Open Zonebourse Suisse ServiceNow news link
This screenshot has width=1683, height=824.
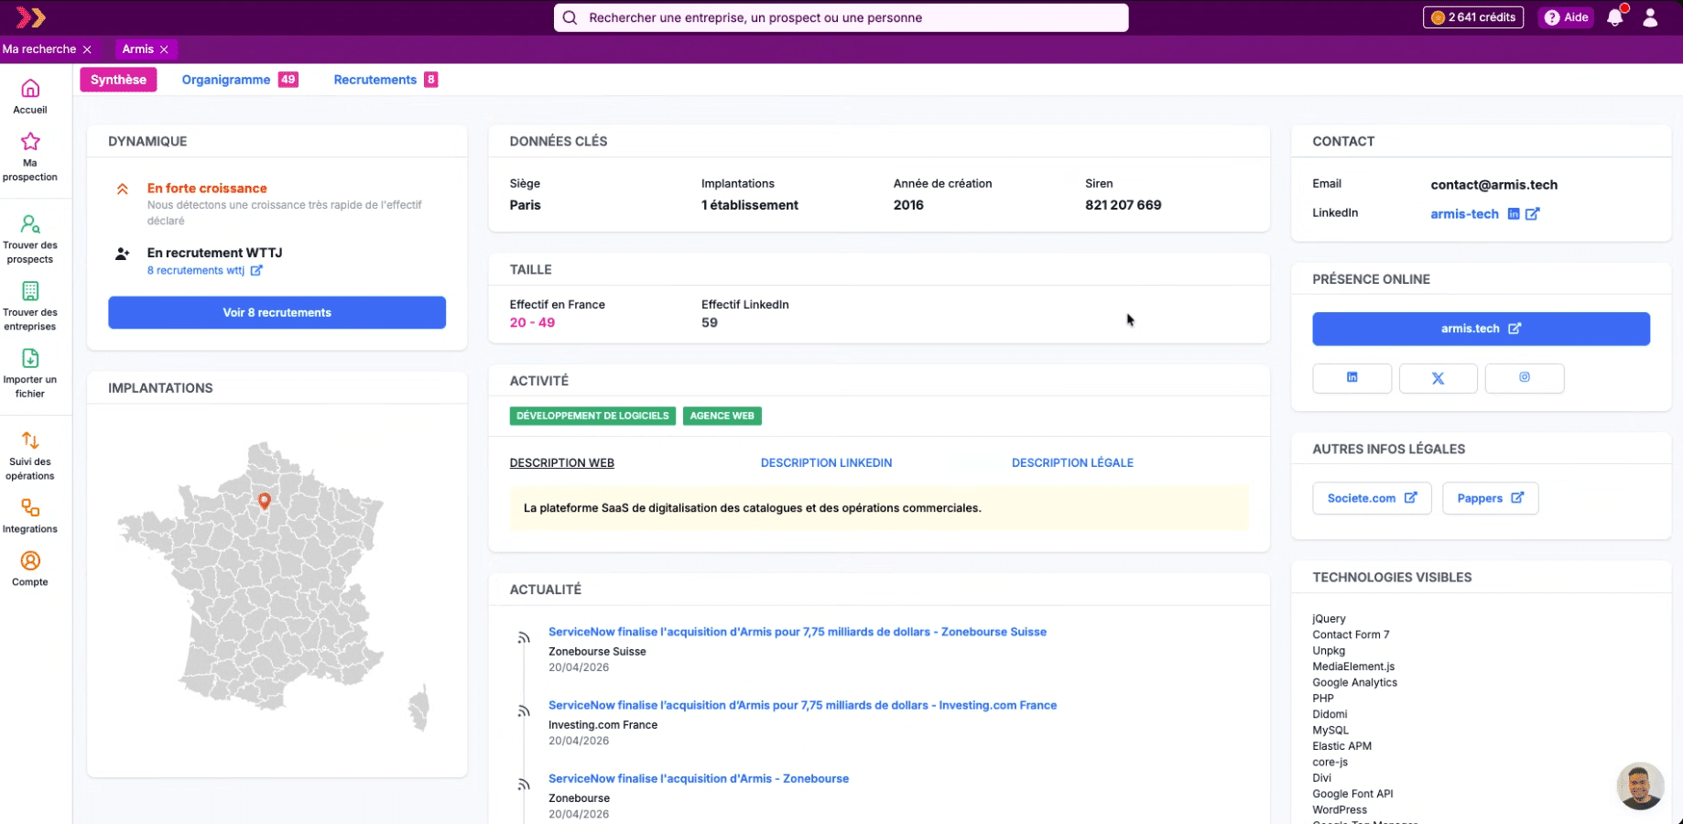click(x=797, y=632)
